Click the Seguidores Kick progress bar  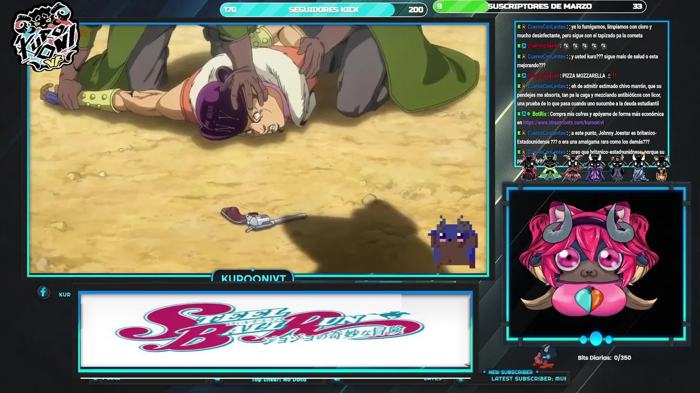323,9
